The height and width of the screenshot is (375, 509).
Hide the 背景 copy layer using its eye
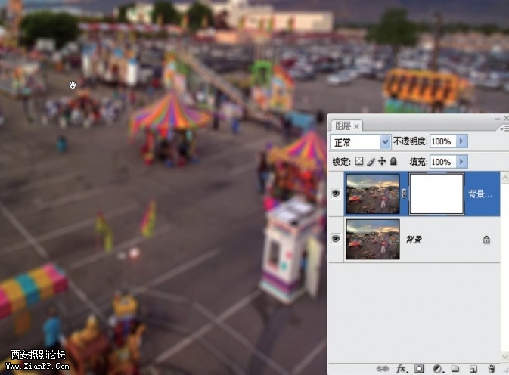click(x=336, y=194)
